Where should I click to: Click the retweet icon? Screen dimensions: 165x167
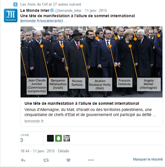(x=46, y=160)
